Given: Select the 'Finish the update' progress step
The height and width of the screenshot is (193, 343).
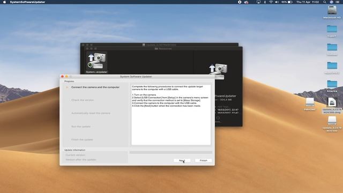Looking at the screenshot, I should tap(82, 139).
